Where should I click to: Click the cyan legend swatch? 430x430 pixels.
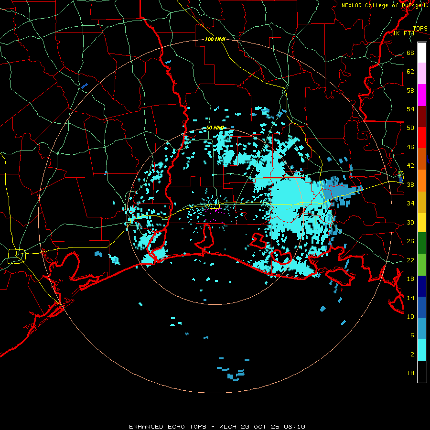(x=422, y=350)
